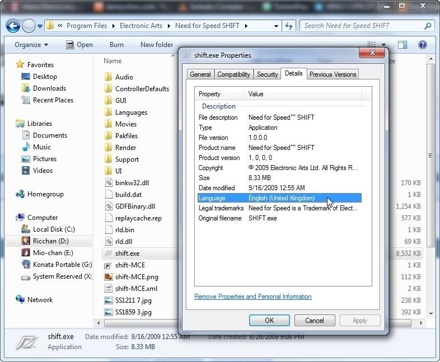Click the OK button
The image size is (440, 362).
tap(269, 321)
